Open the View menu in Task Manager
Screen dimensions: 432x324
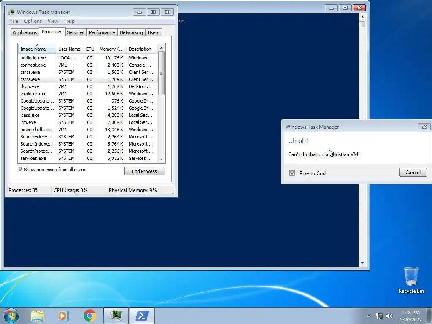(53, 21)
